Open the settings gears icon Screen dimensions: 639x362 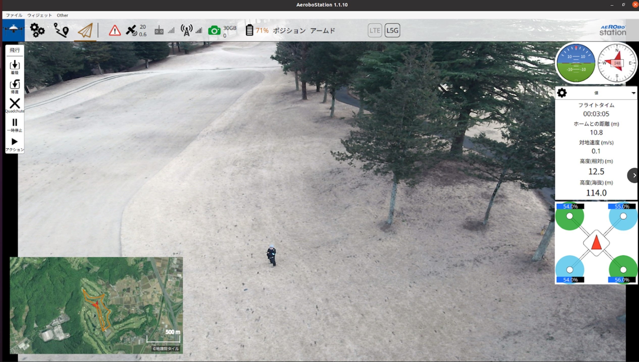(x=37, y=30)
